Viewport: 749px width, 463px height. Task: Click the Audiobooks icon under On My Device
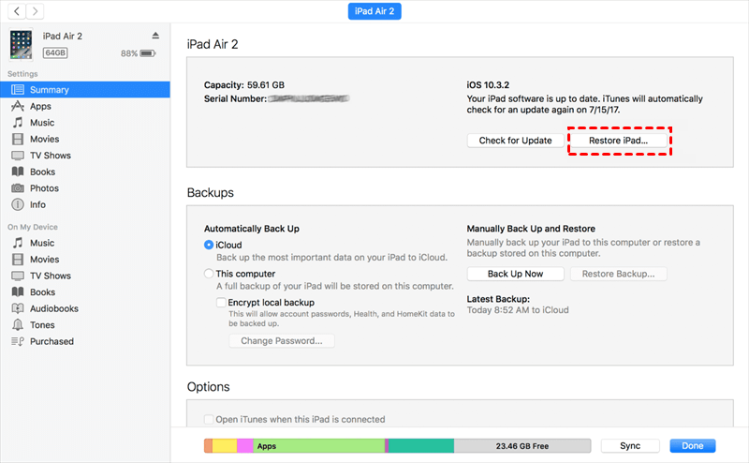[x=18, y=308]
